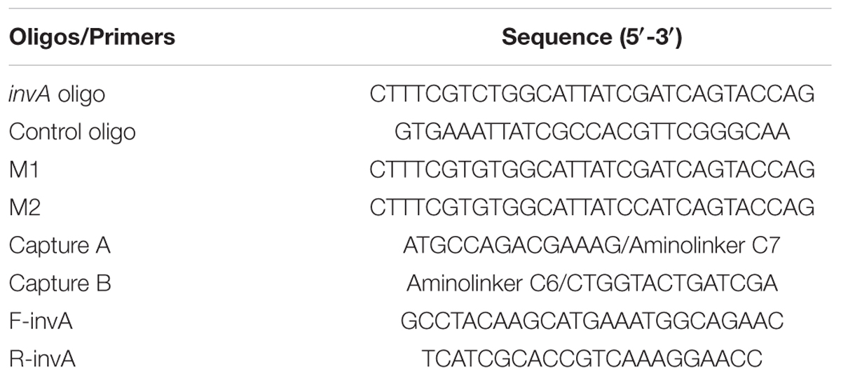841x376 pixels.
Task: Click the R-invA sequence TCATCGCACCGTCAAAGGAACC
Action: pyautogui.click(x=593, y=360)
